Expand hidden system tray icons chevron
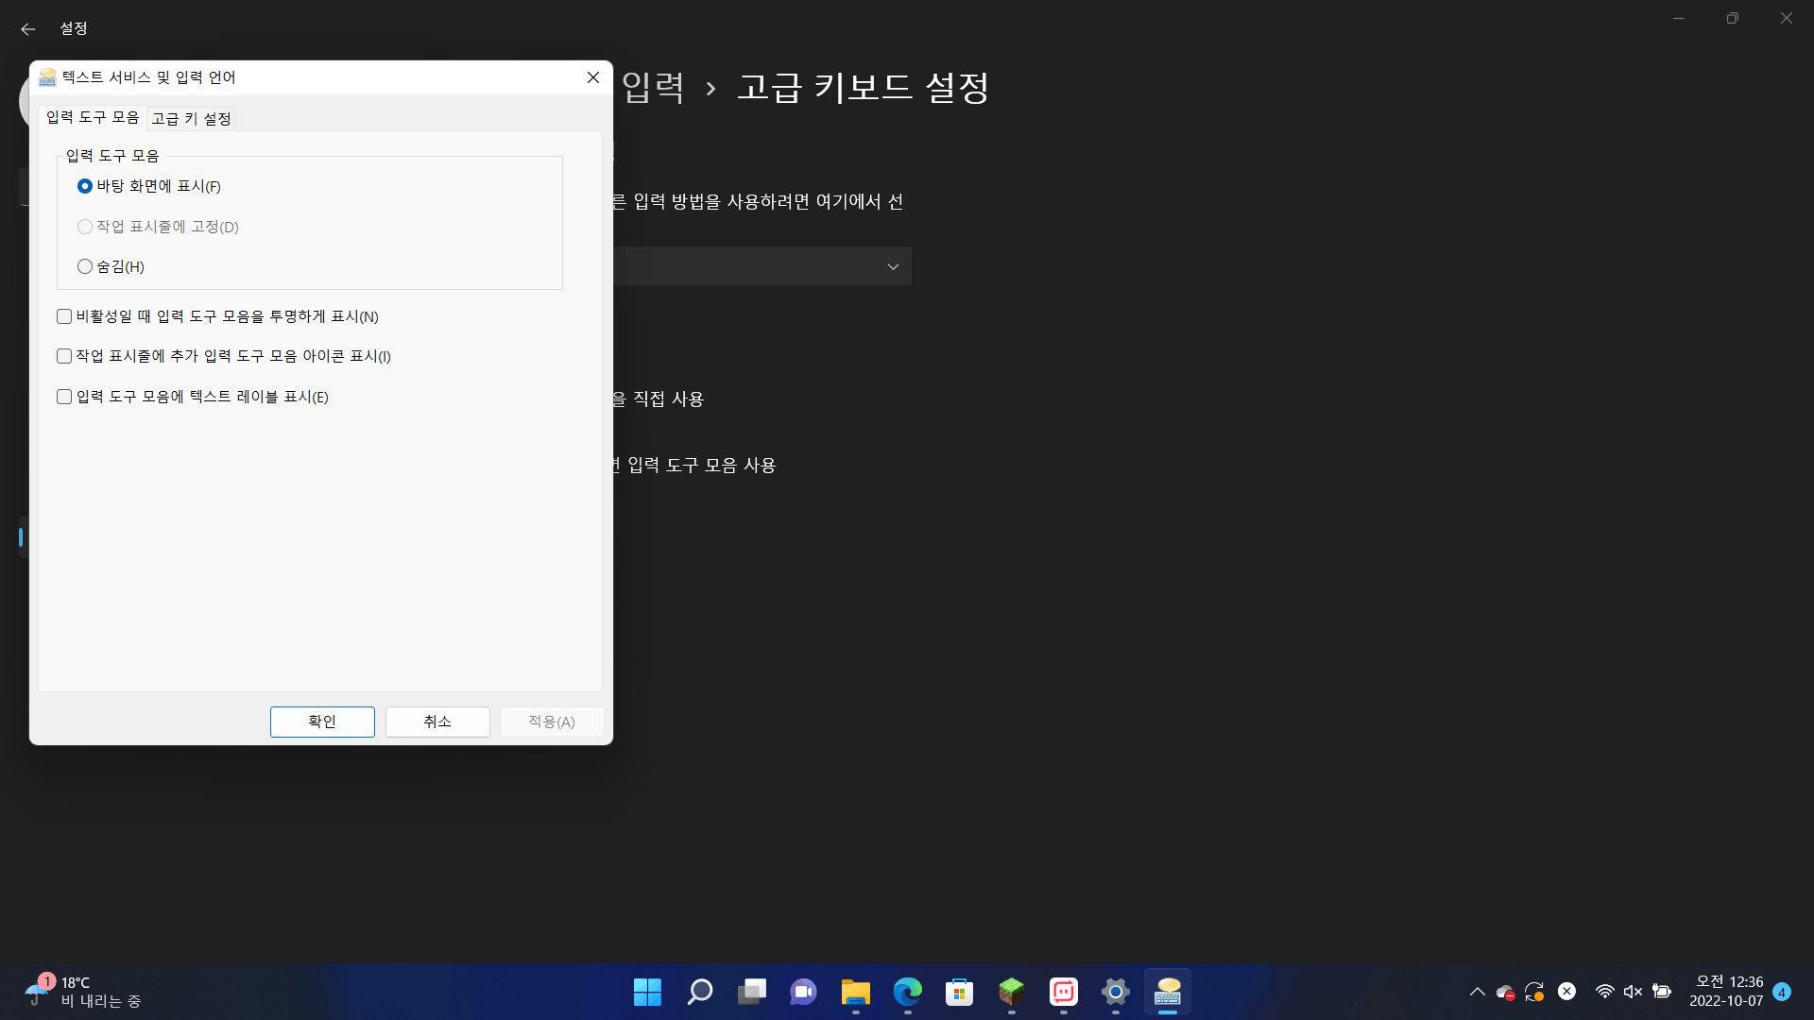 pos(1477,992)
